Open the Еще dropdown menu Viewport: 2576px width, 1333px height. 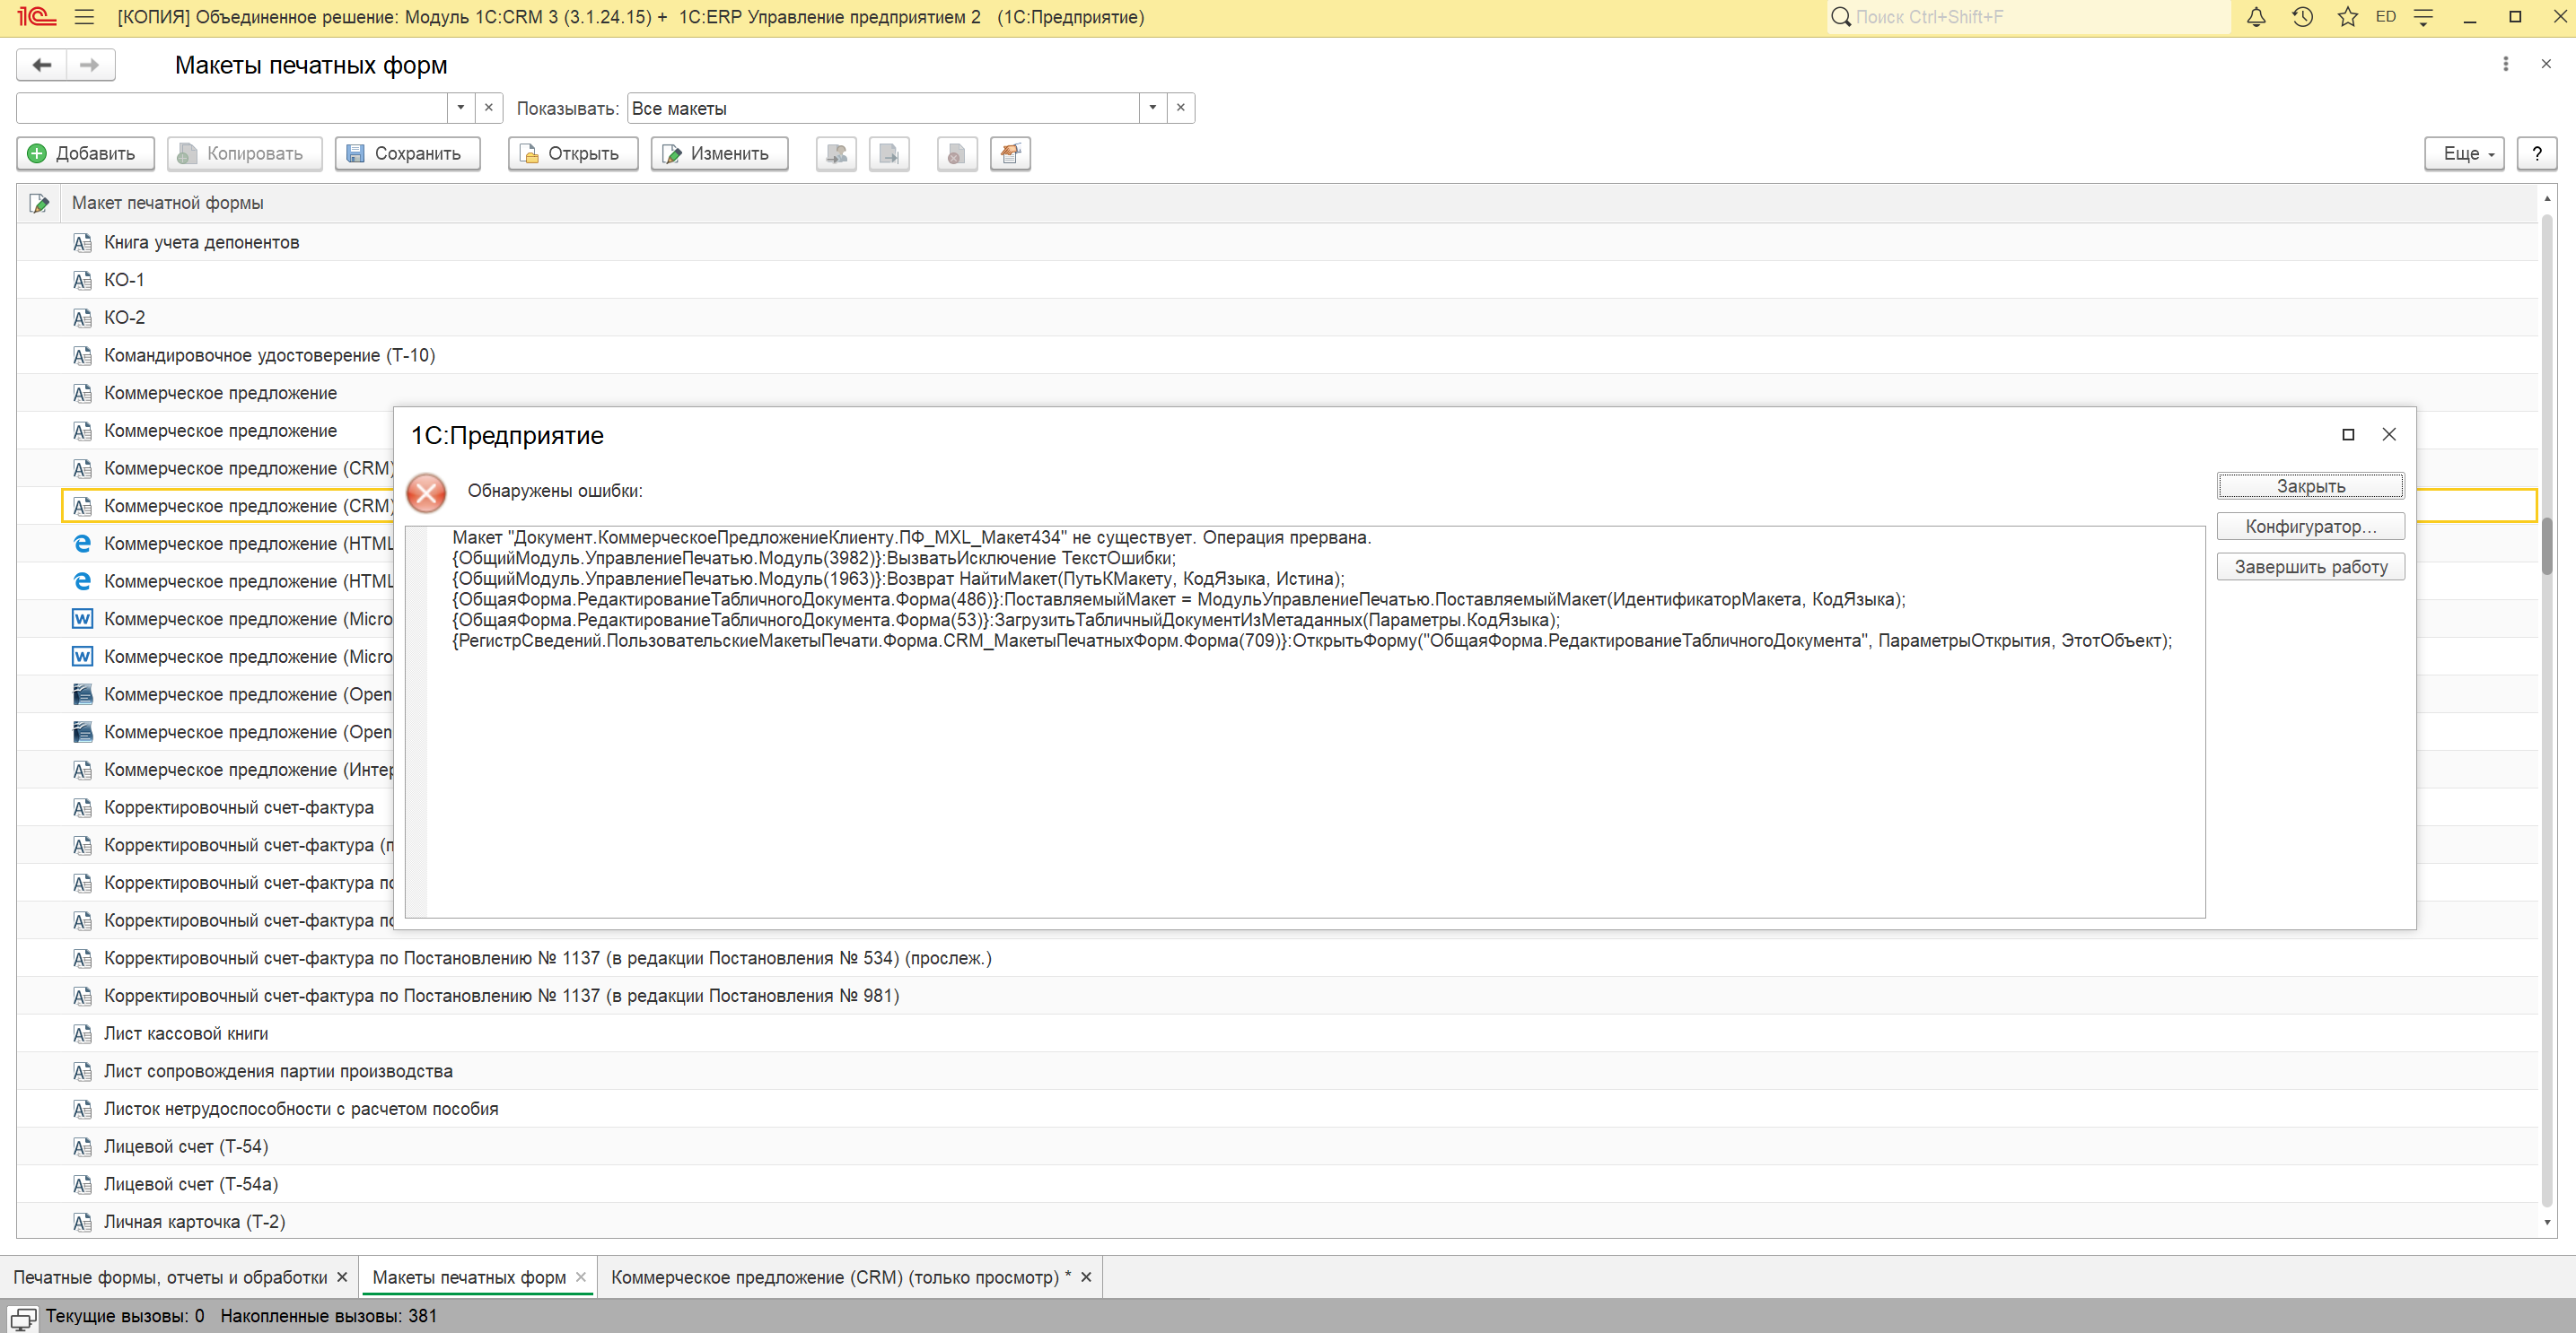pyautogui.click(x=2464, y=154)
